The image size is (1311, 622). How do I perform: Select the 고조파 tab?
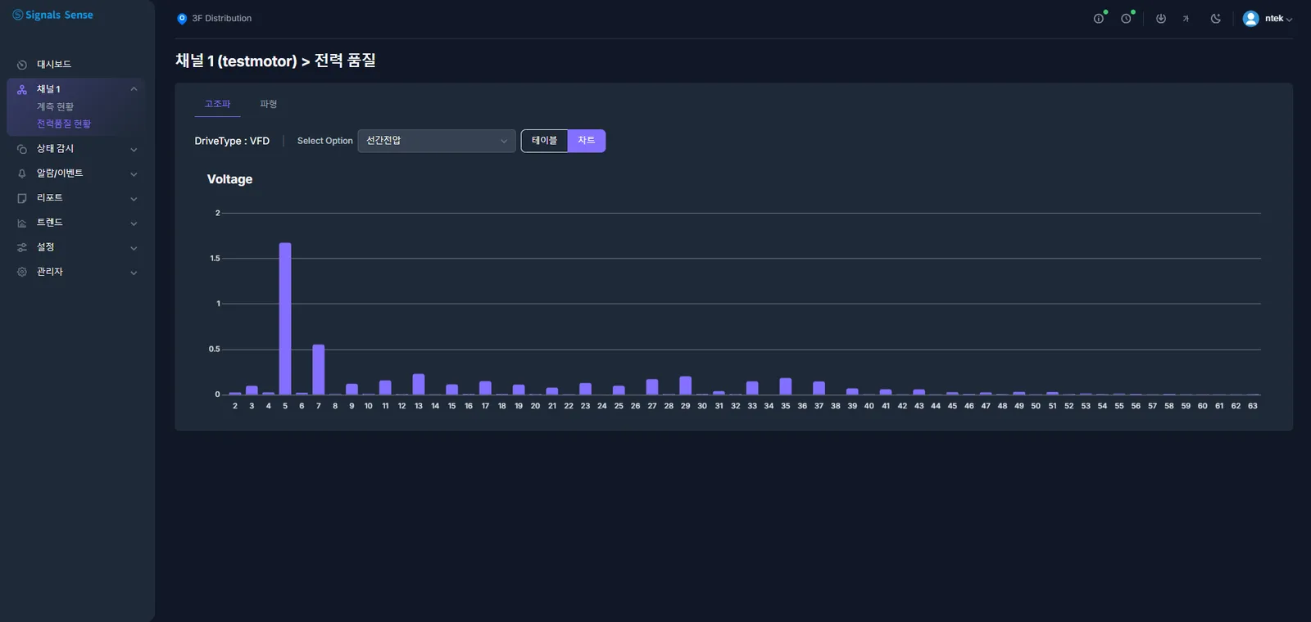pos(217,104)
